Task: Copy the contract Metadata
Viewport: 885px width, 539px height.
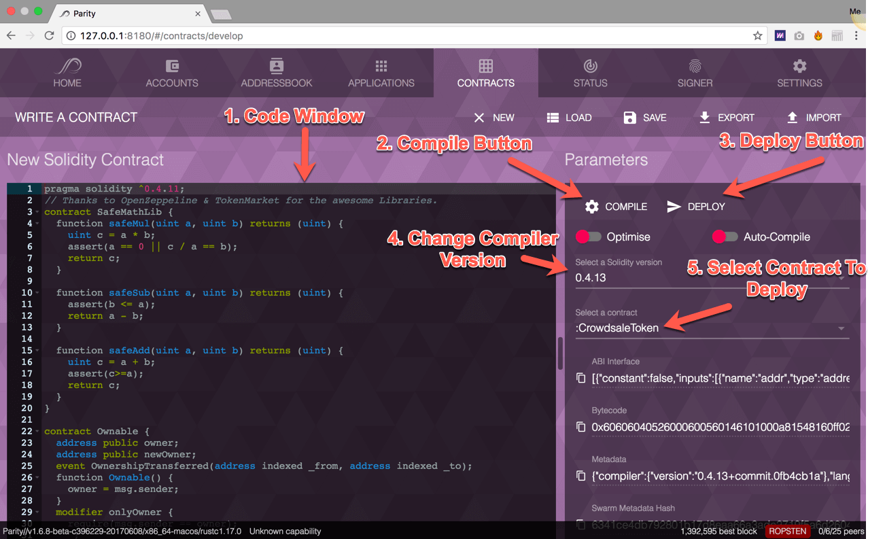Action: (x=581, y=476)
